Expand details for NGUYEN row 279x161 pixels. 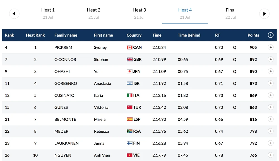click(x=270, y=155)
